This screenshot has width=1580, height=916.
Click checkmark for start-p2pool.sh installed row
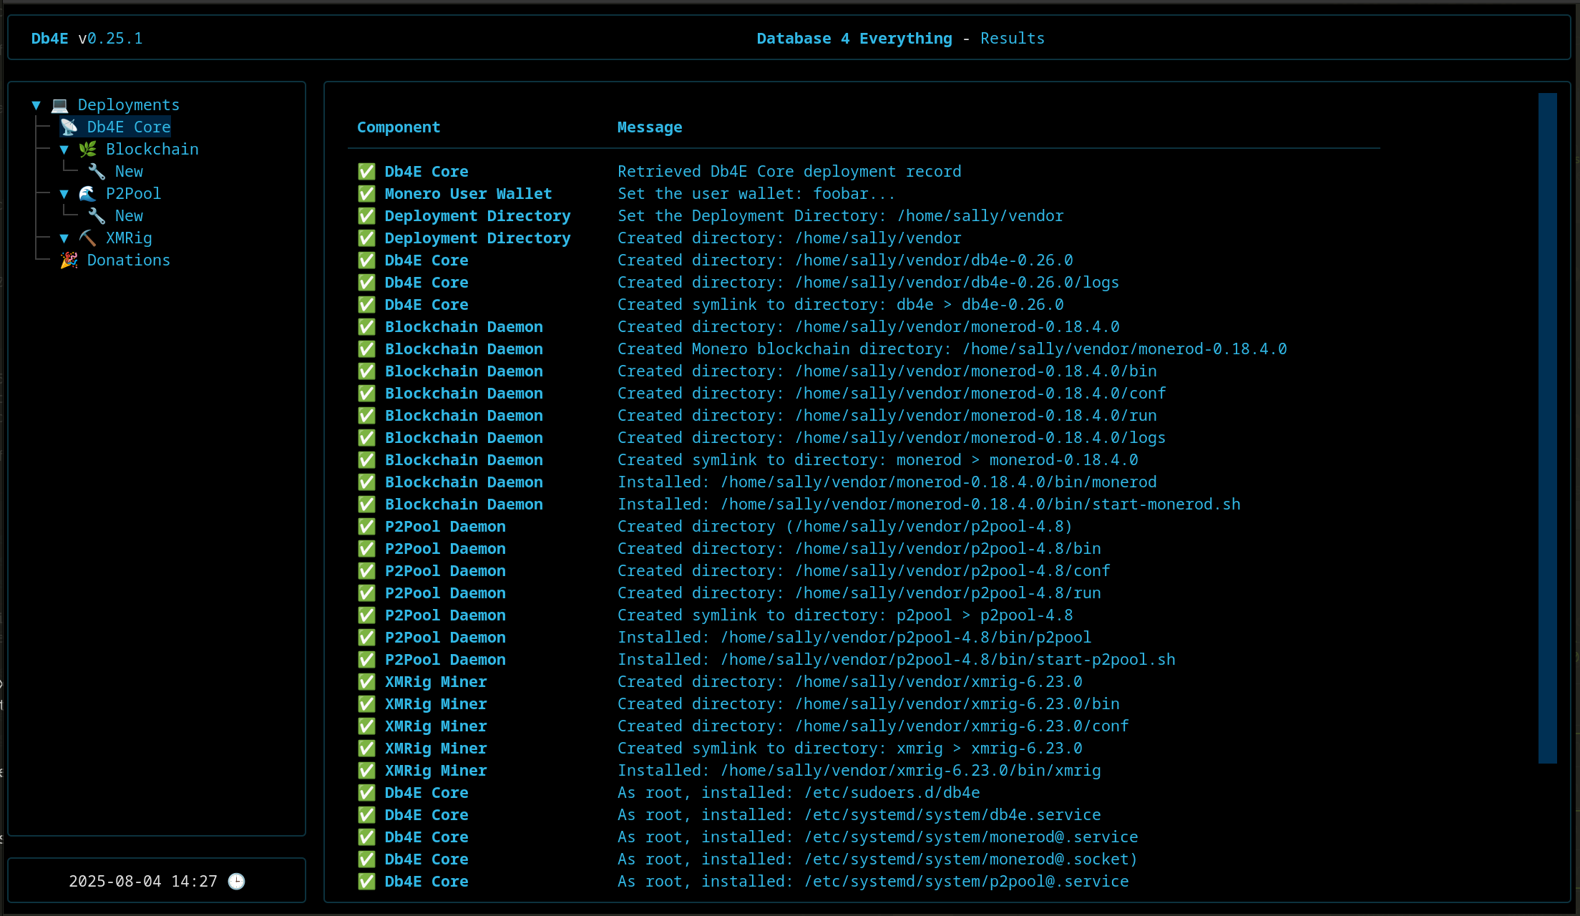pos(366,660)
